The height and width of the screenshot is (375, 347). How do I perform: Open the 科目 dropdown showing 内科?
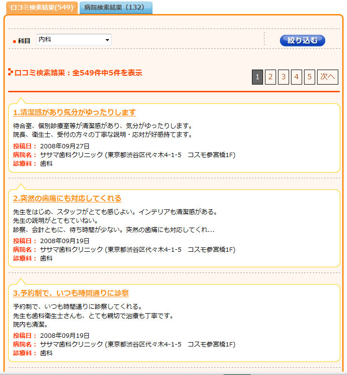74,40
